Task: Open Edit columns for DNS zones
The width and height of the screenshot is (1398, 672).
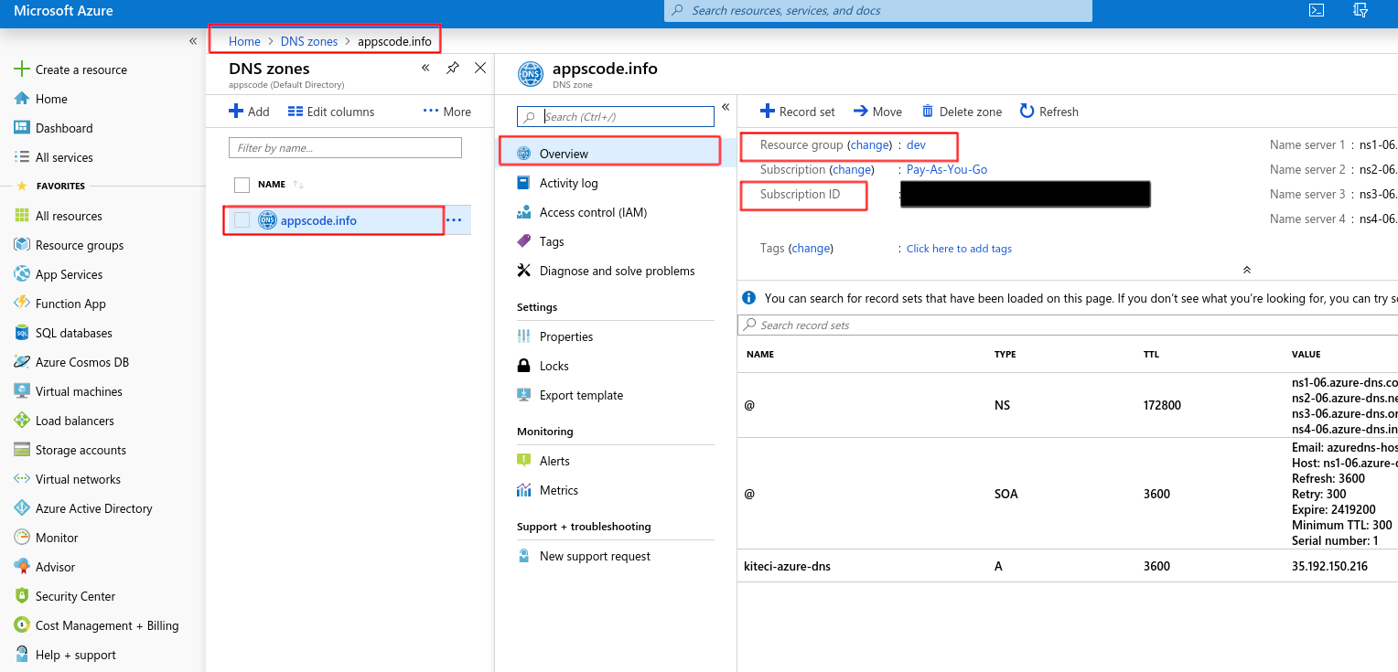Action: (x=331, y=112)
